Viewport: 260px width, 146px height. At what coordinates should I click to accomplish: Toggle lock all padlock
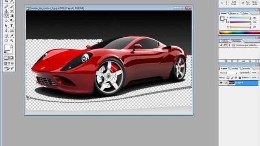pyautogui.click(x=240, y=77)
